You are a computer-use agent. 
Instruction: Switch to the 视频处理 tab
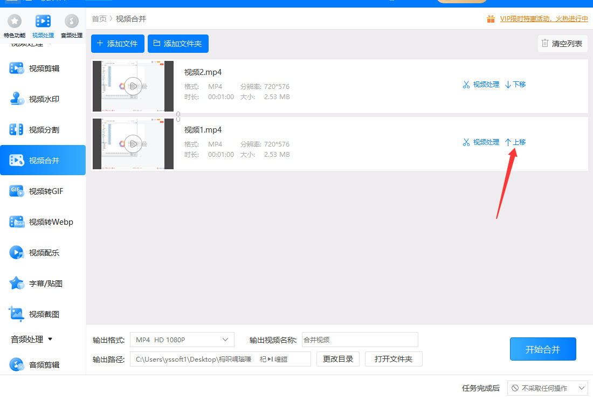coord(43,26)
